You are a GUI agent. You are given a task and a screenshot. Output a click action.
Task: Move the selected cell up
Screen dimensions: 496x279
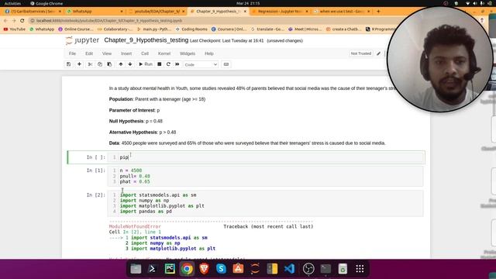click(121, 64)
